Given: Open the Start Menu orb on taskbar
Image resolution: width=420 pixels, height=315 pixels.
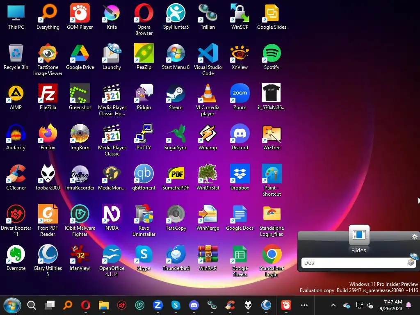Looking at the screenshot, I should pyautogui.click(x=12, y=305).
